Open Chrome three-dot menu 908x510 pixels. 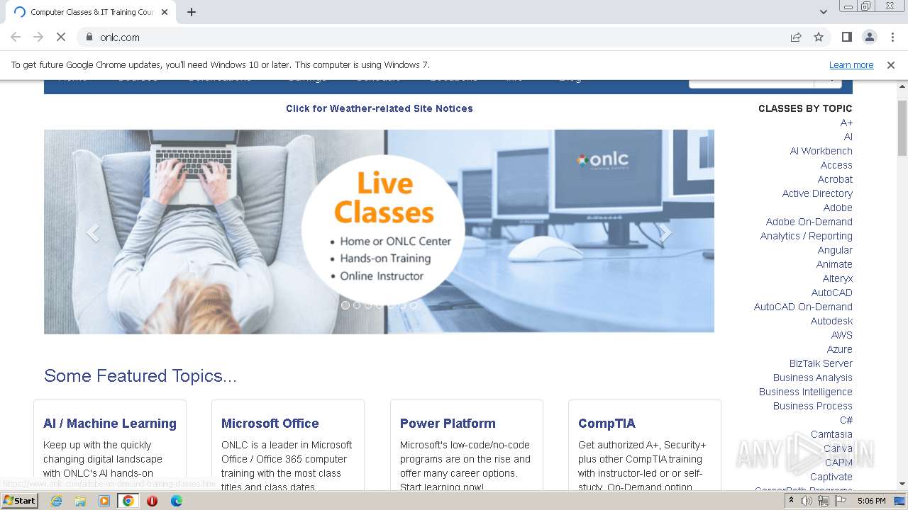point(891,37)
